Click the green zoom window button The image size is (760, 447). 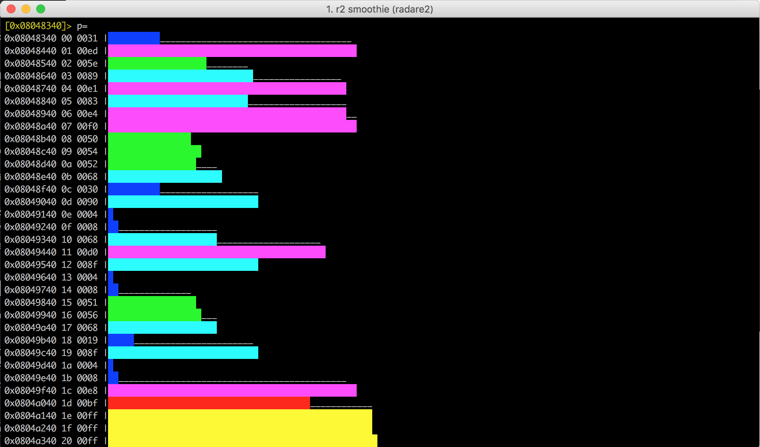click(41, 9)
